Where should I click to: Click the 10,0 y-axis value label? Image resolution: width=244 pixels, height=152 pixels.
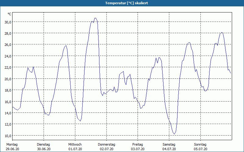[x=8, y=136]
